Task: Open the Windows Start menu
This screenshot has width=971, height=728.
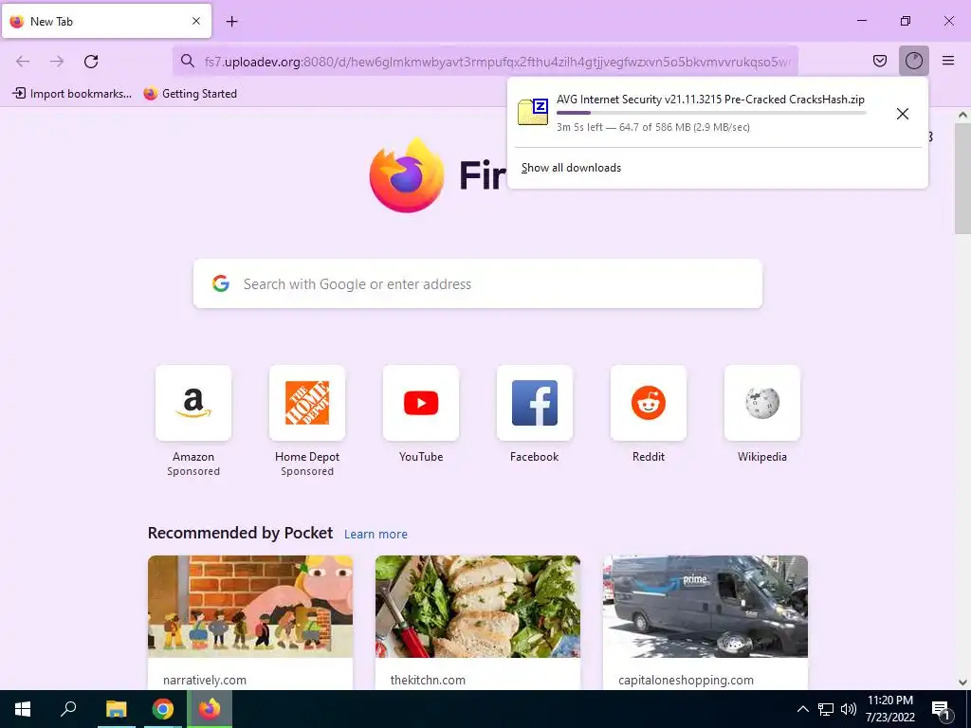Action: (23, 709)
